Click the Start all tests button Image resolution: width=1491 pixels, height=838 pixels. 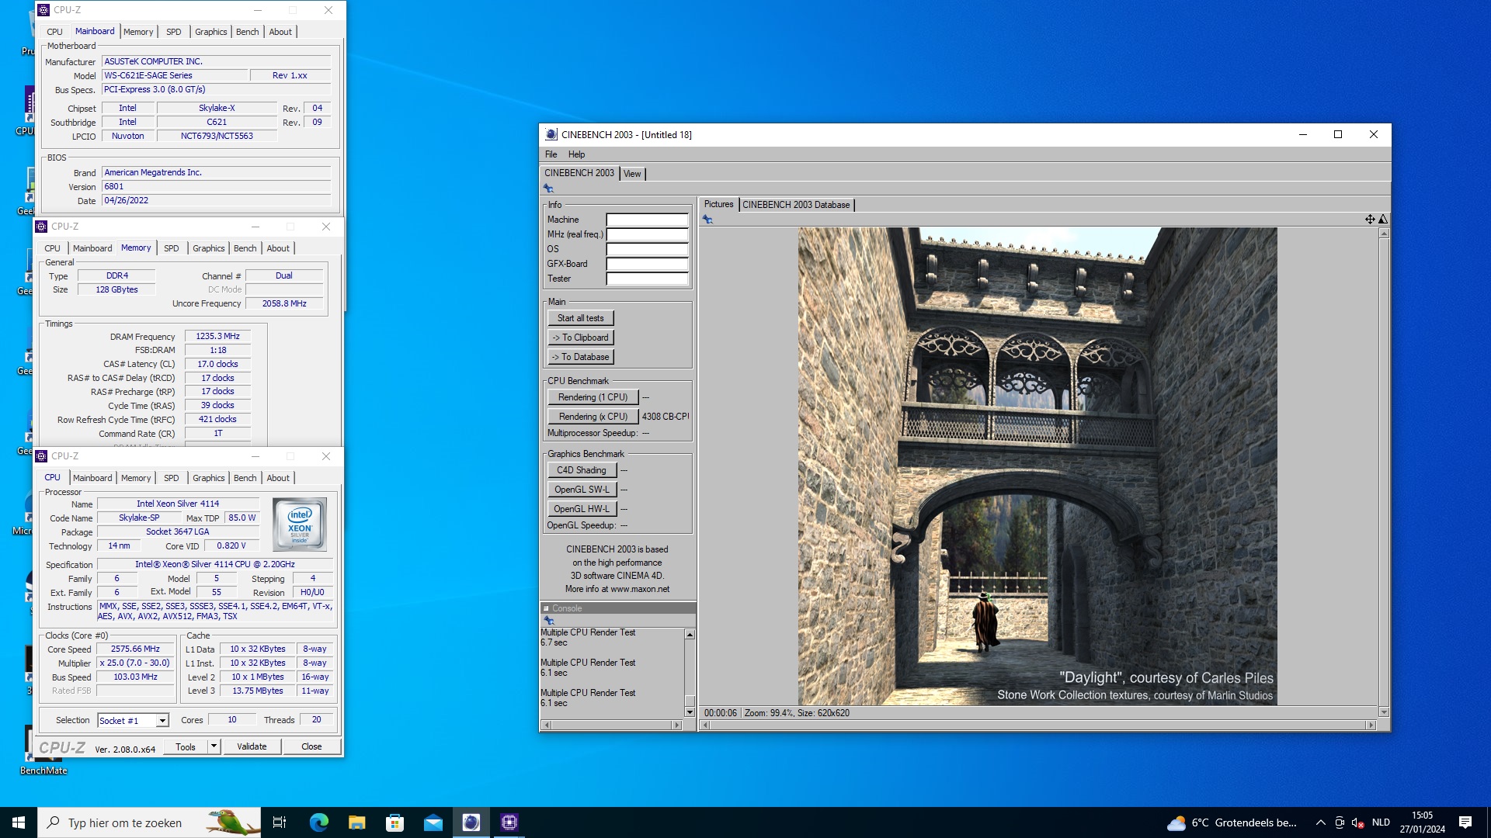pyautogui.click(x=580, y=318)
